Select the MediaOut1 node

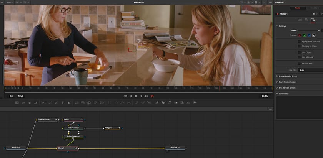click(175, 148)
